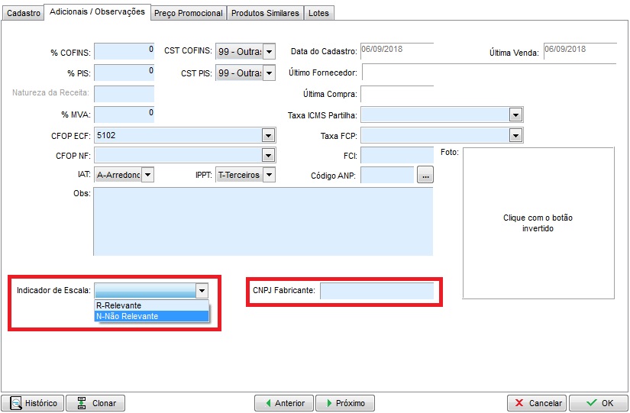
Task: Click the Clonar button
Action: point(95,403)
